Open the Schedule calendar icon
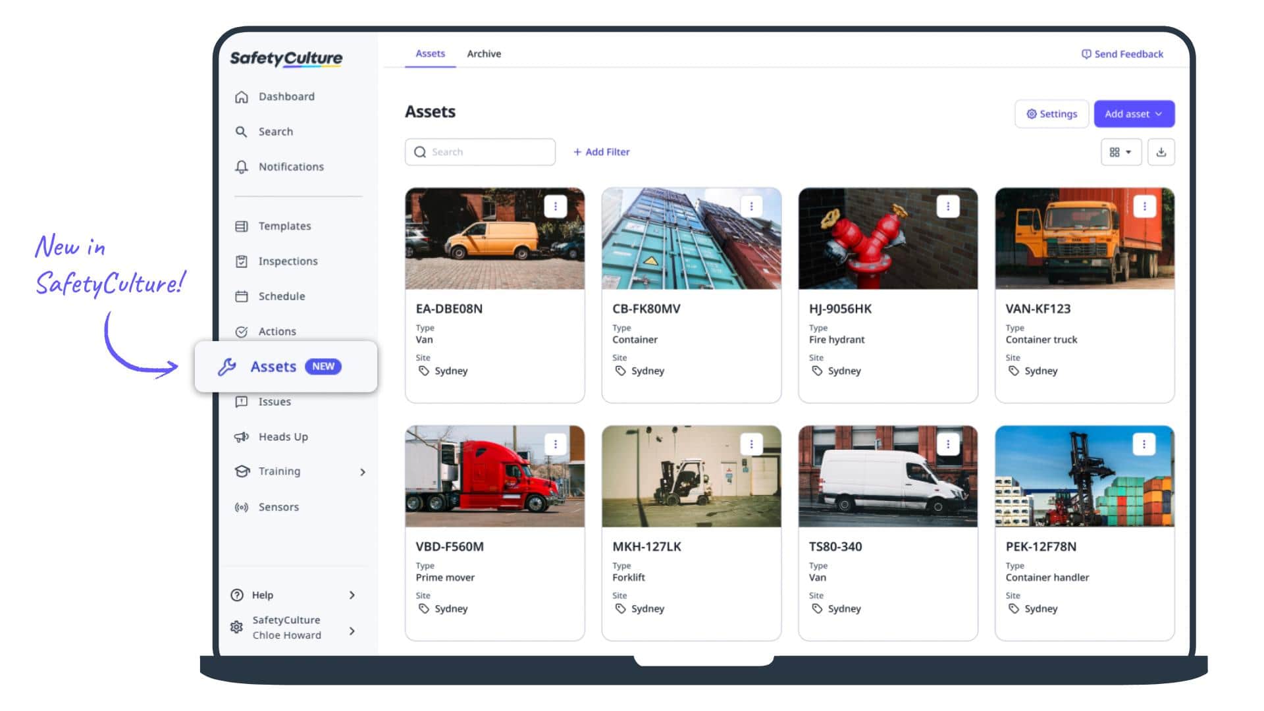 242,296
